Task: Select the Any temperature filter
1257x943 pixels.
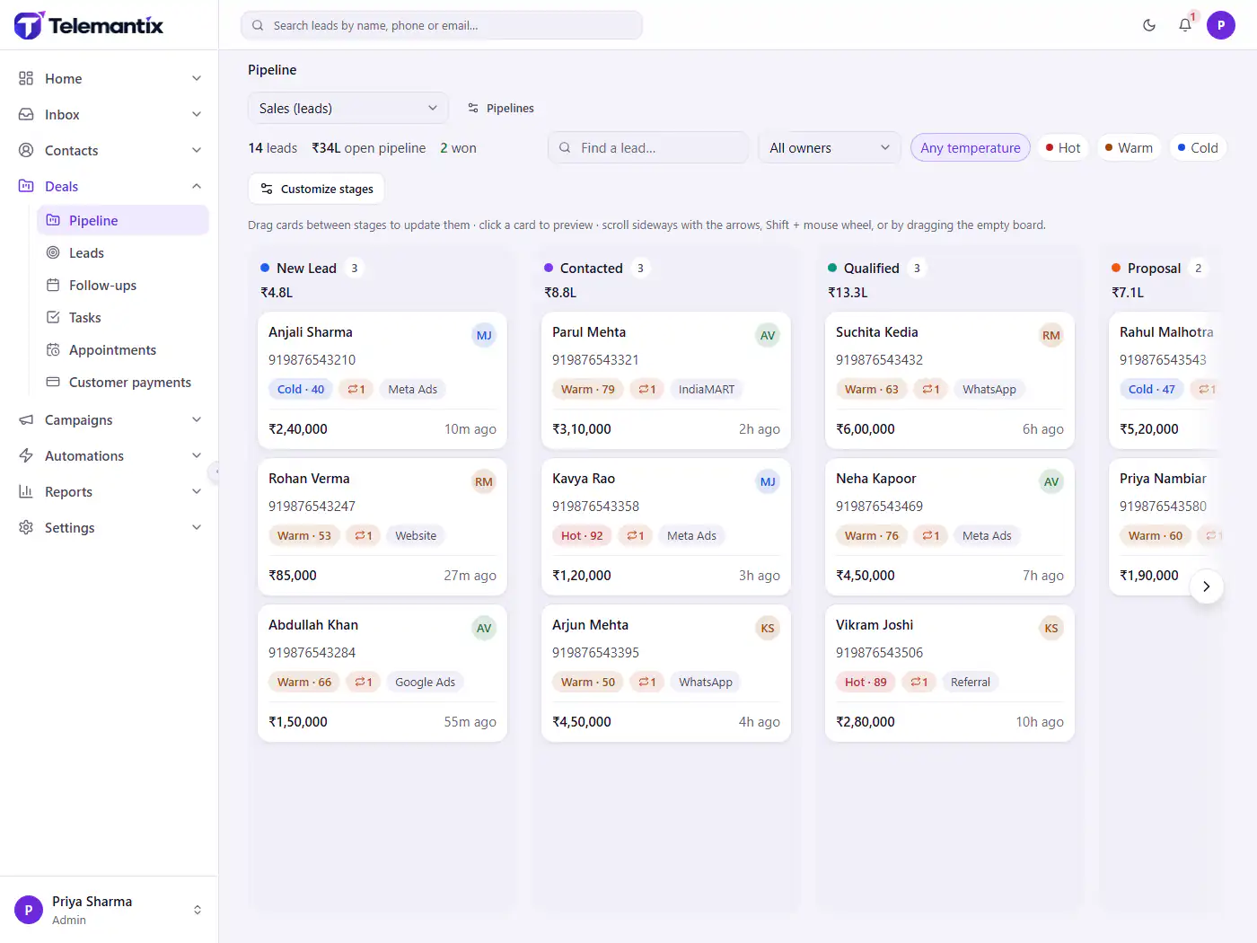Action: [x=970, y=148]
